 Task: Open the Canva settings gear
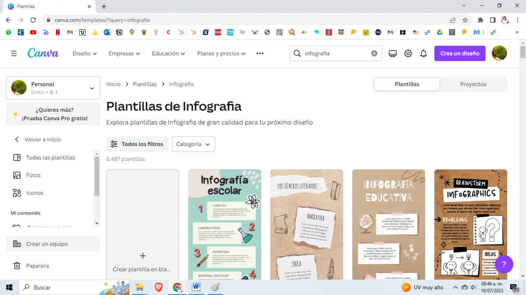(x=408, y=53)
